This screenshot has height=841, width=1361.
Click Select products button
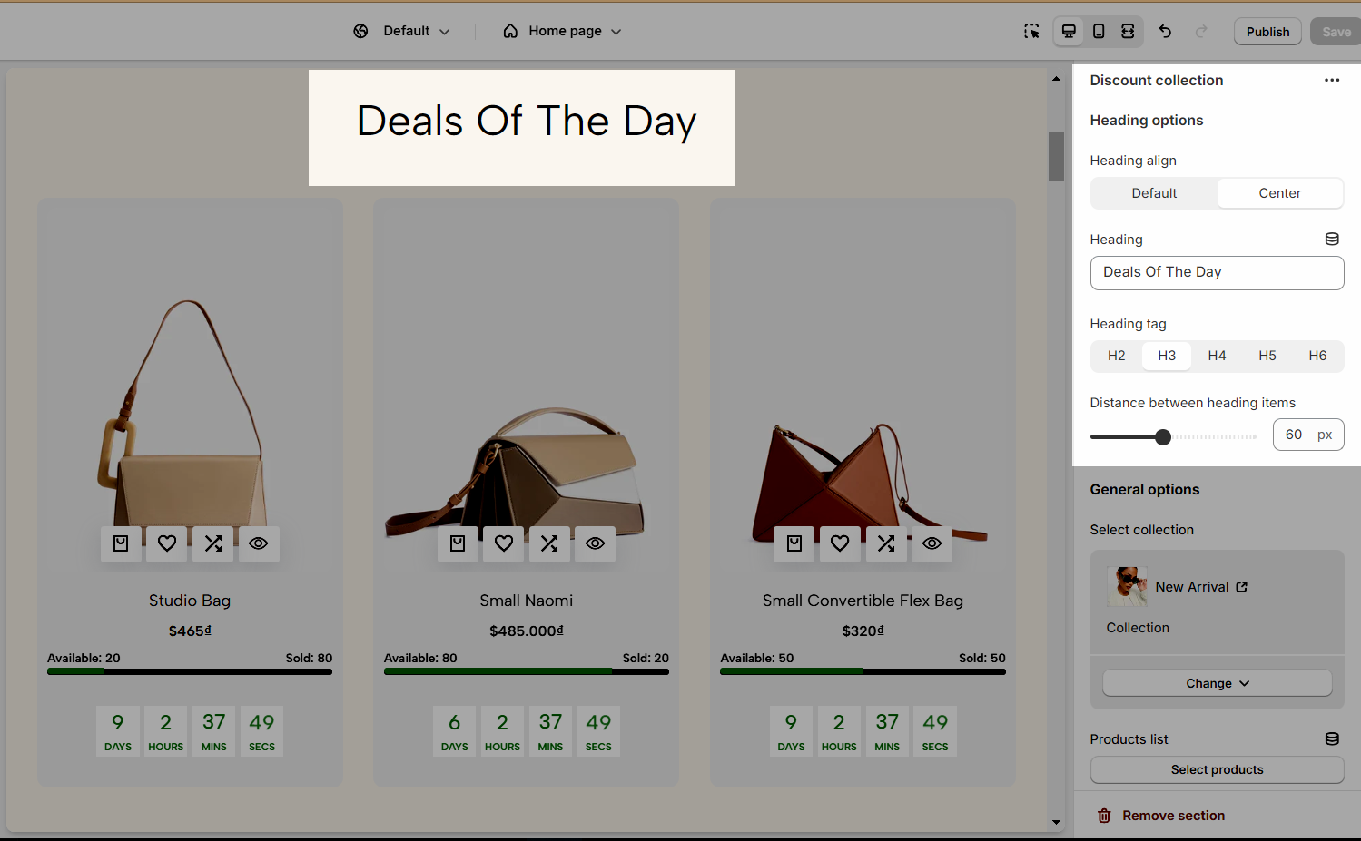point(1218,769)
